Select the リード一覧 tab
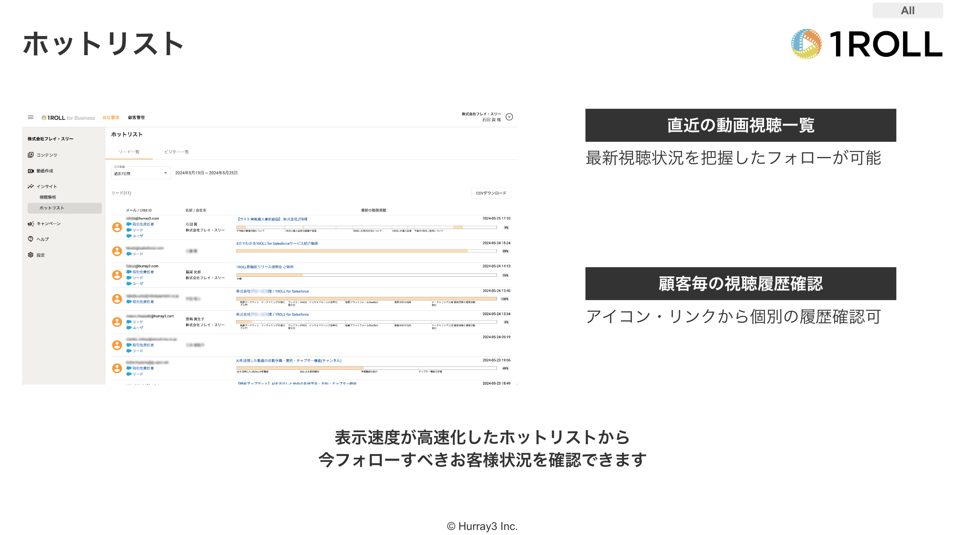This screenshot has width=967, height=535. pyautogui.click(x=129, y=152)
